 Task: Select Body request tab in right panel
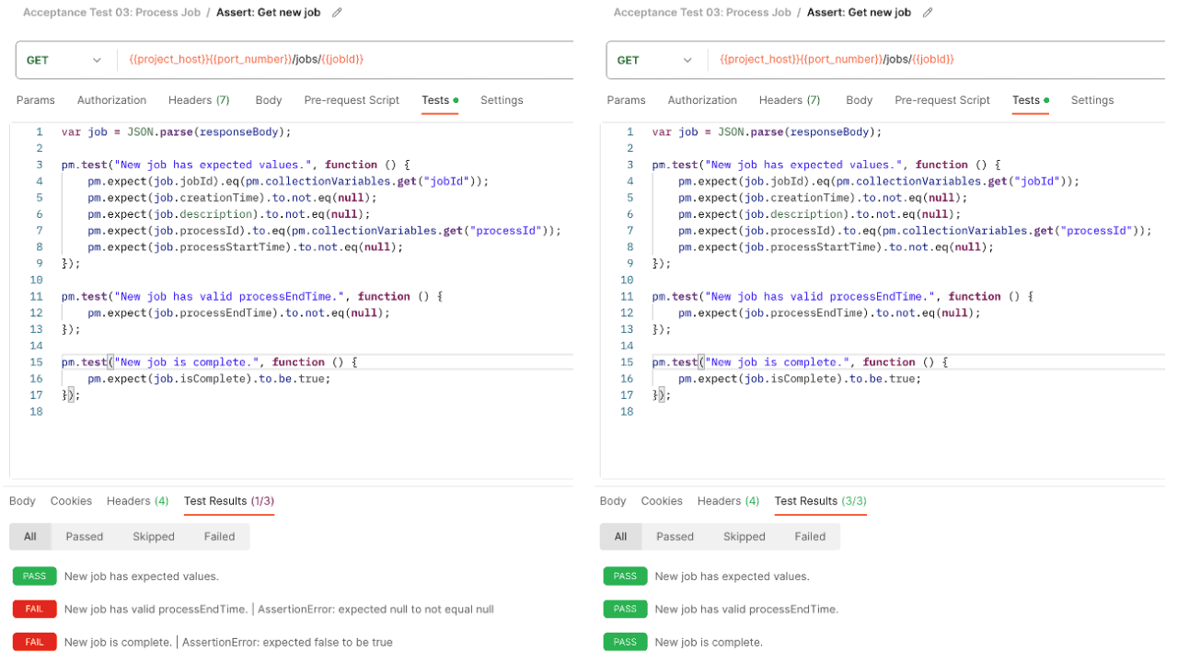pos(859,100)
